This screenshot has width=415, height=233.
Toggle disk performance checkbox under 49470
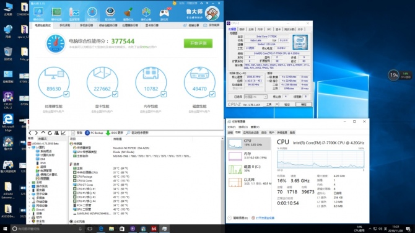[212, 94]
